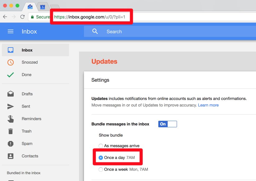The width and height of the screenshot is (256, 181).
Task: Minimize window with yellow button
Action: [x=11, y=6]
